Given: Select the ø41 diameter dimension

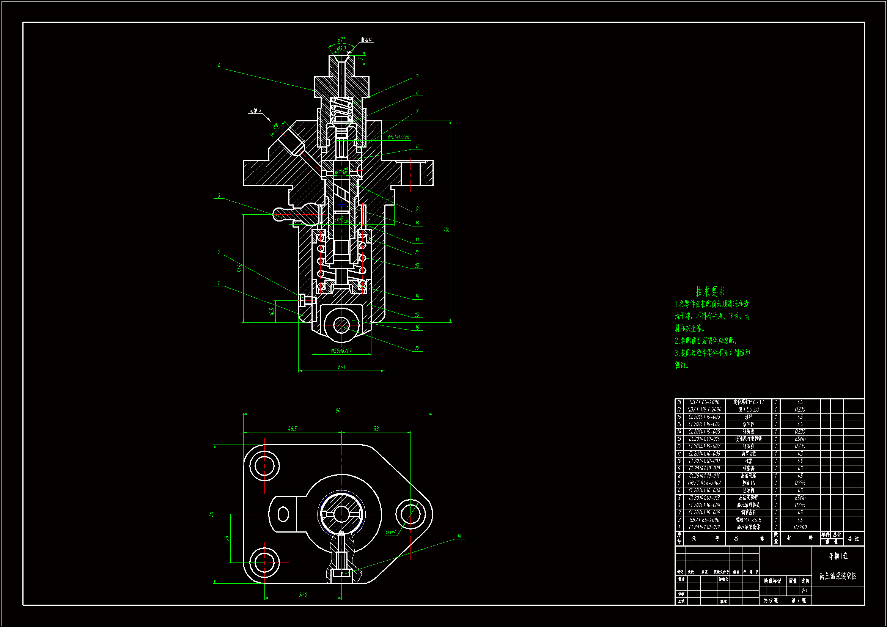Looking at the screenshot, I should click(341, 367).
